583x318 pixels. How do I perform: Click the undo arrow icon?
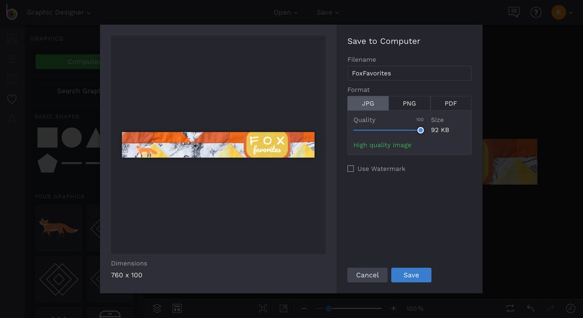pos(531,308)
